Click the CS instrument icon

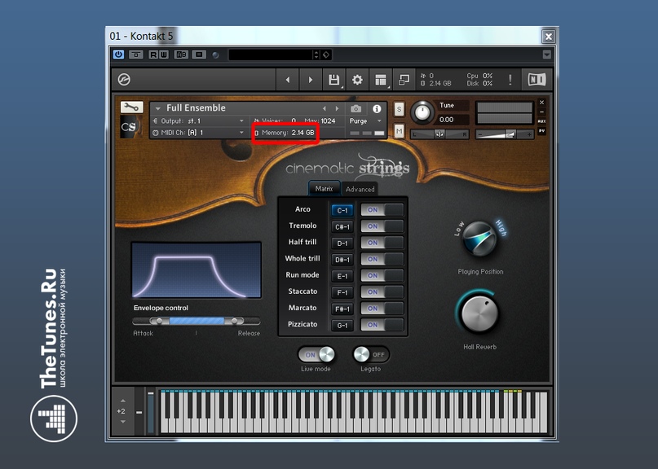tap(128, 126)
